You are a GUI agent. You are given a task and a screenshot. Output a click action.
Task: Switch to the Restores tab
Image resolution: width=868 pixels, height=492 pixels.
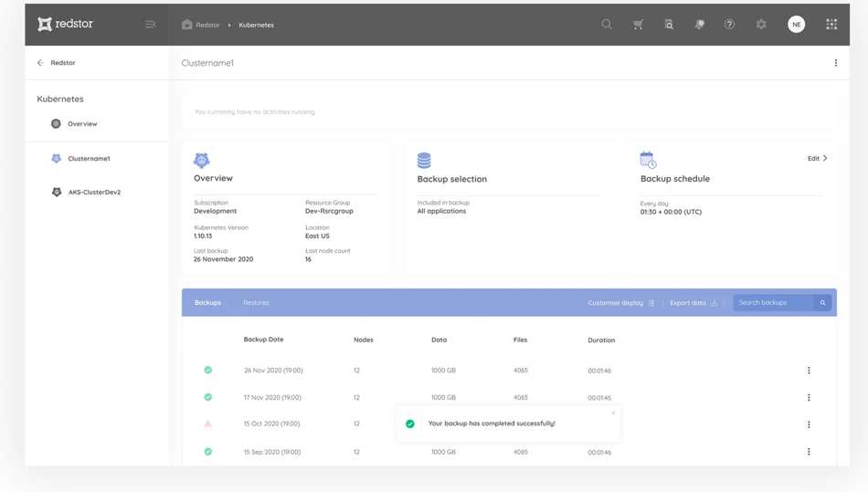click(256, 303)
